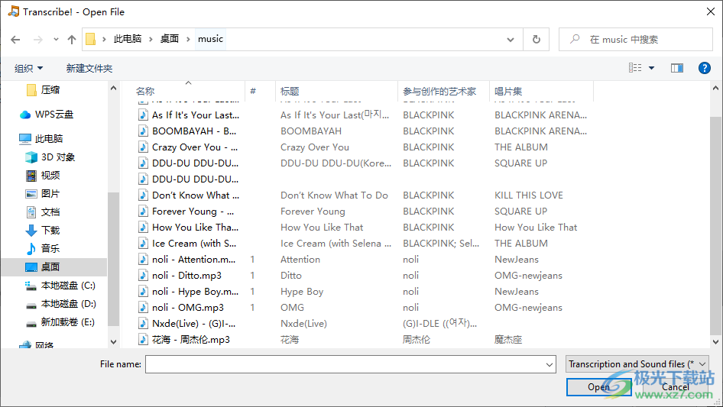Screen dimensions: 723x407
Task: Select 桌面 in navigation pane
Action: point(50,266)
